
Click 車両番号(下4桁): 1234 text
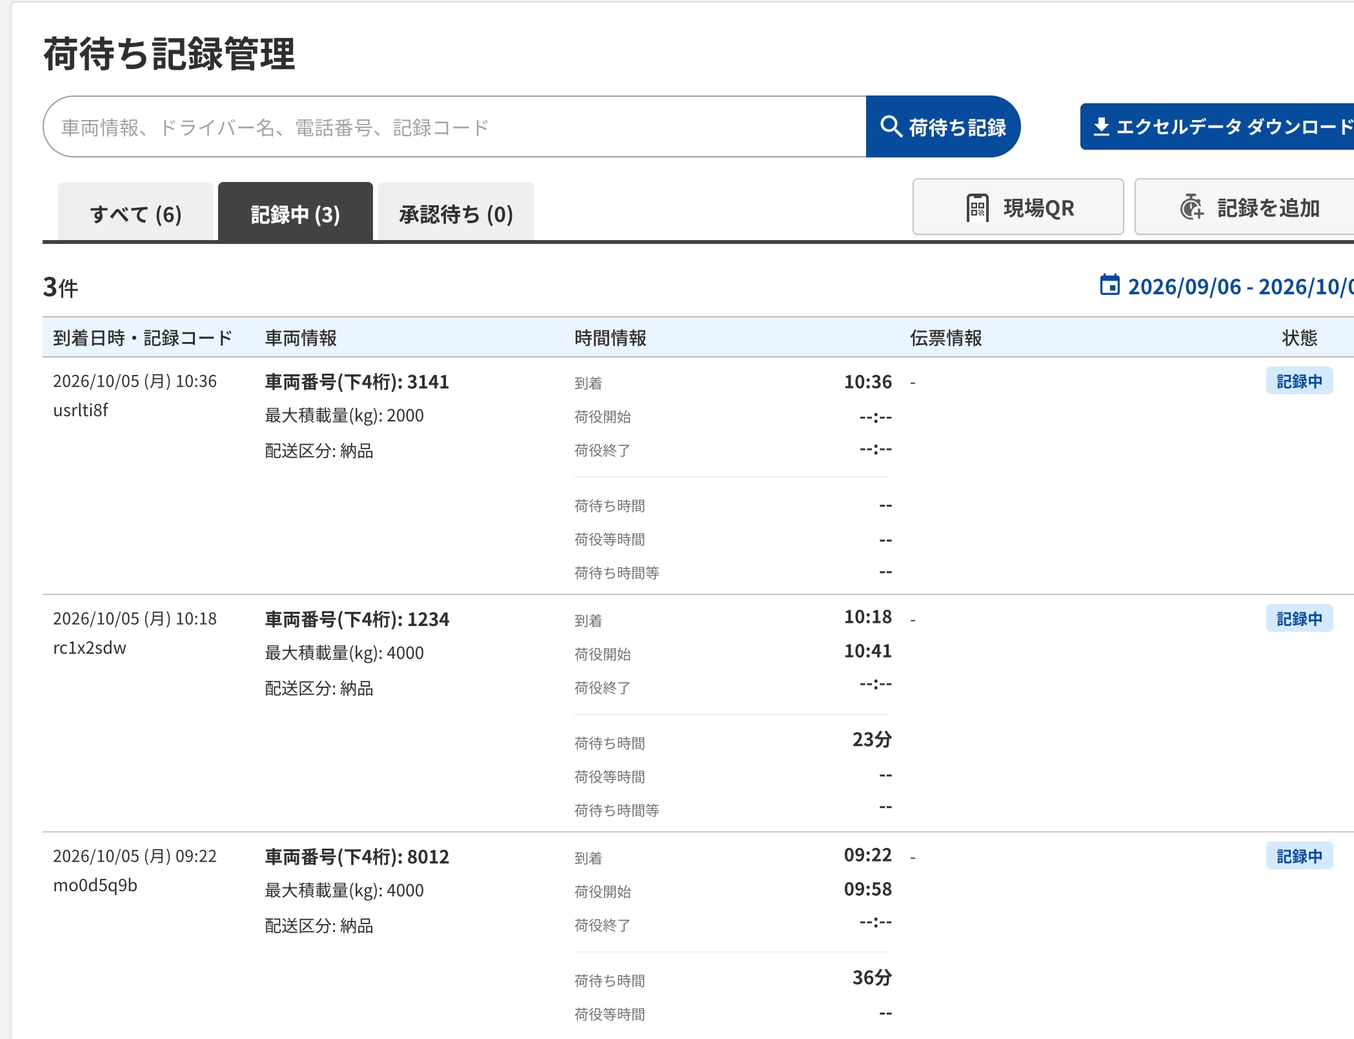[x=357, y=620]
